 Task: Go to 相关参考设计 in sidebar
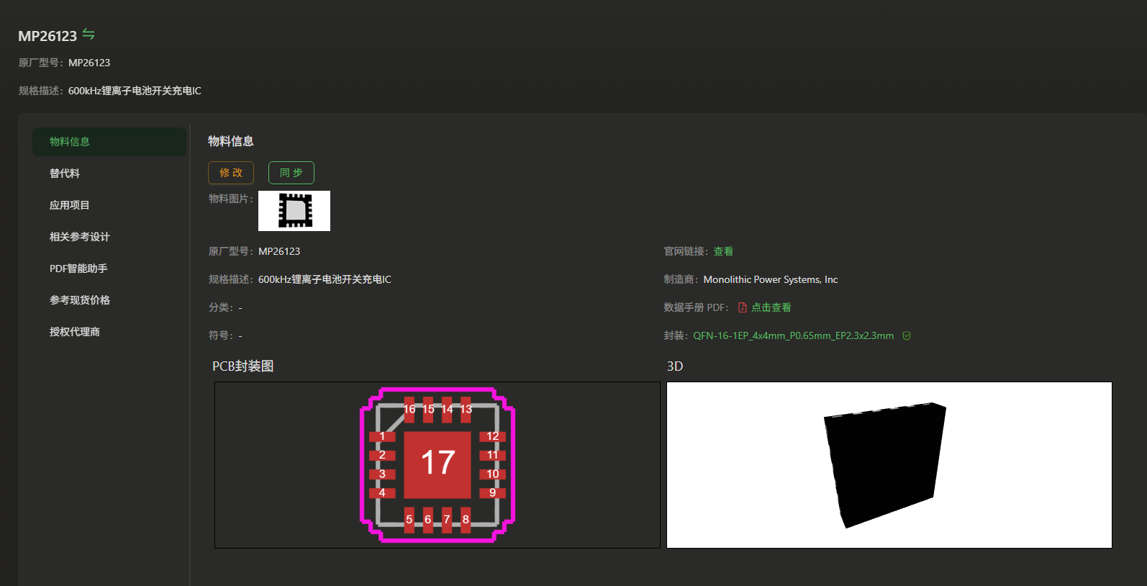point(79,237)
